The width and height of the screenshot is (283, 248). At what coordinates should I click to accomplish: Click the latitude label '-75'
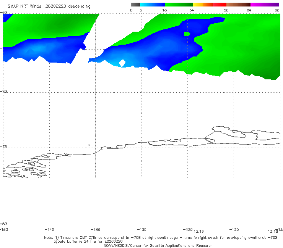[x=3, y=147]
